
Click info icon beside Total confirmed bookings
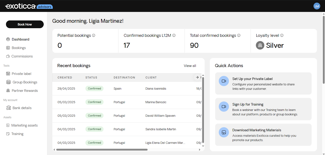click(239, 36)
